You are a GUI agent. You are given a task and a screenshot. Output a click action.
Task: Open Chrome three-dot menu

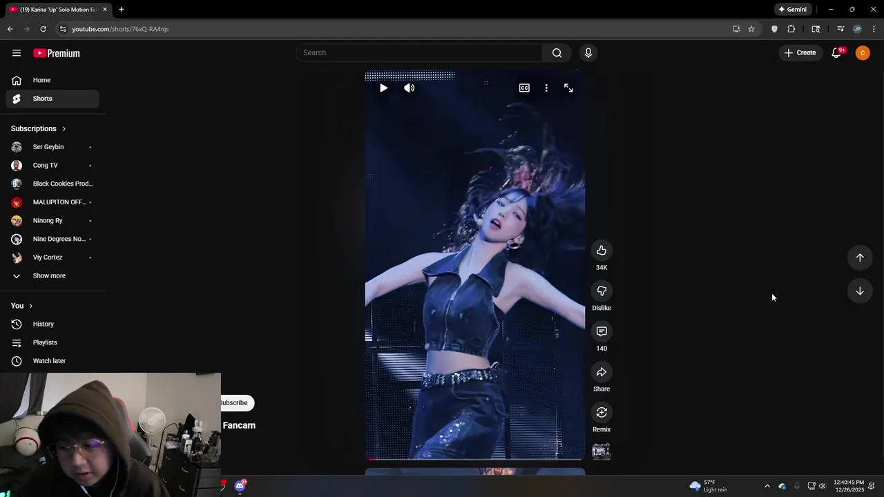click(874, 29)
